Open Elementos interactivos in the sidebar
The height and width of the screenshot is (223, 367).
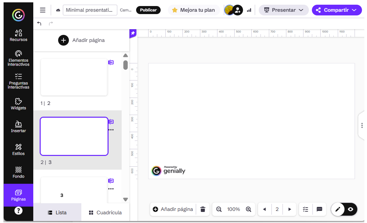18,58
